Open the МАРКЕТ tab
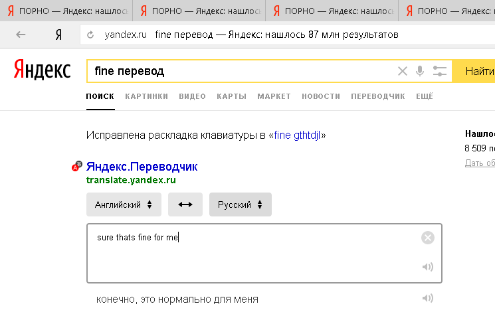495x324 pixels. pyautogui.click(x=274, y=96)
